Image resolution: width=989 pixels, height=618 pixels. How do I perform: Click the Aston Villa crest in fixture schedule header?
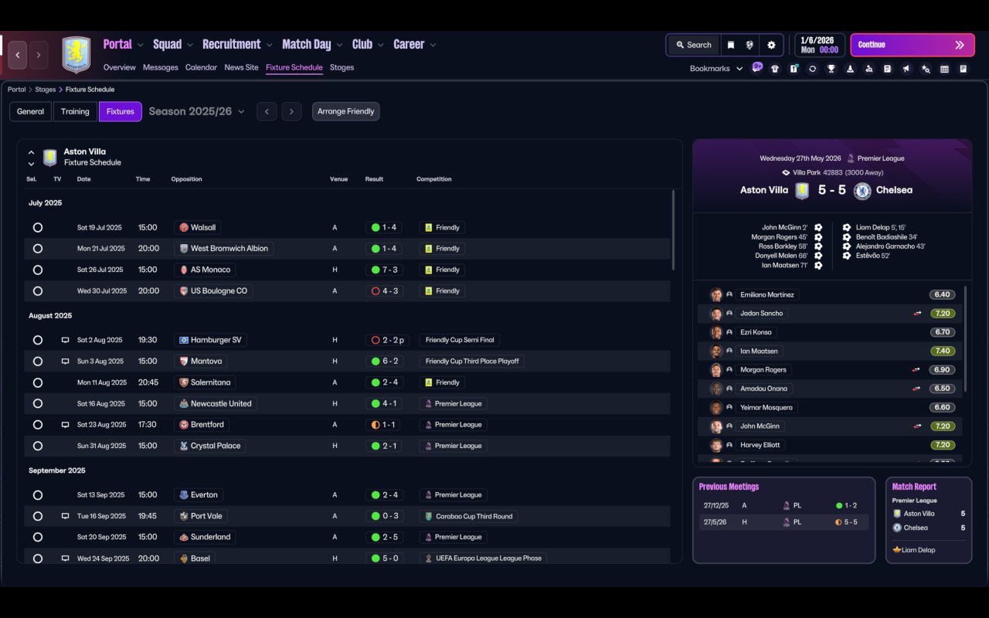(x=50, y=158)
